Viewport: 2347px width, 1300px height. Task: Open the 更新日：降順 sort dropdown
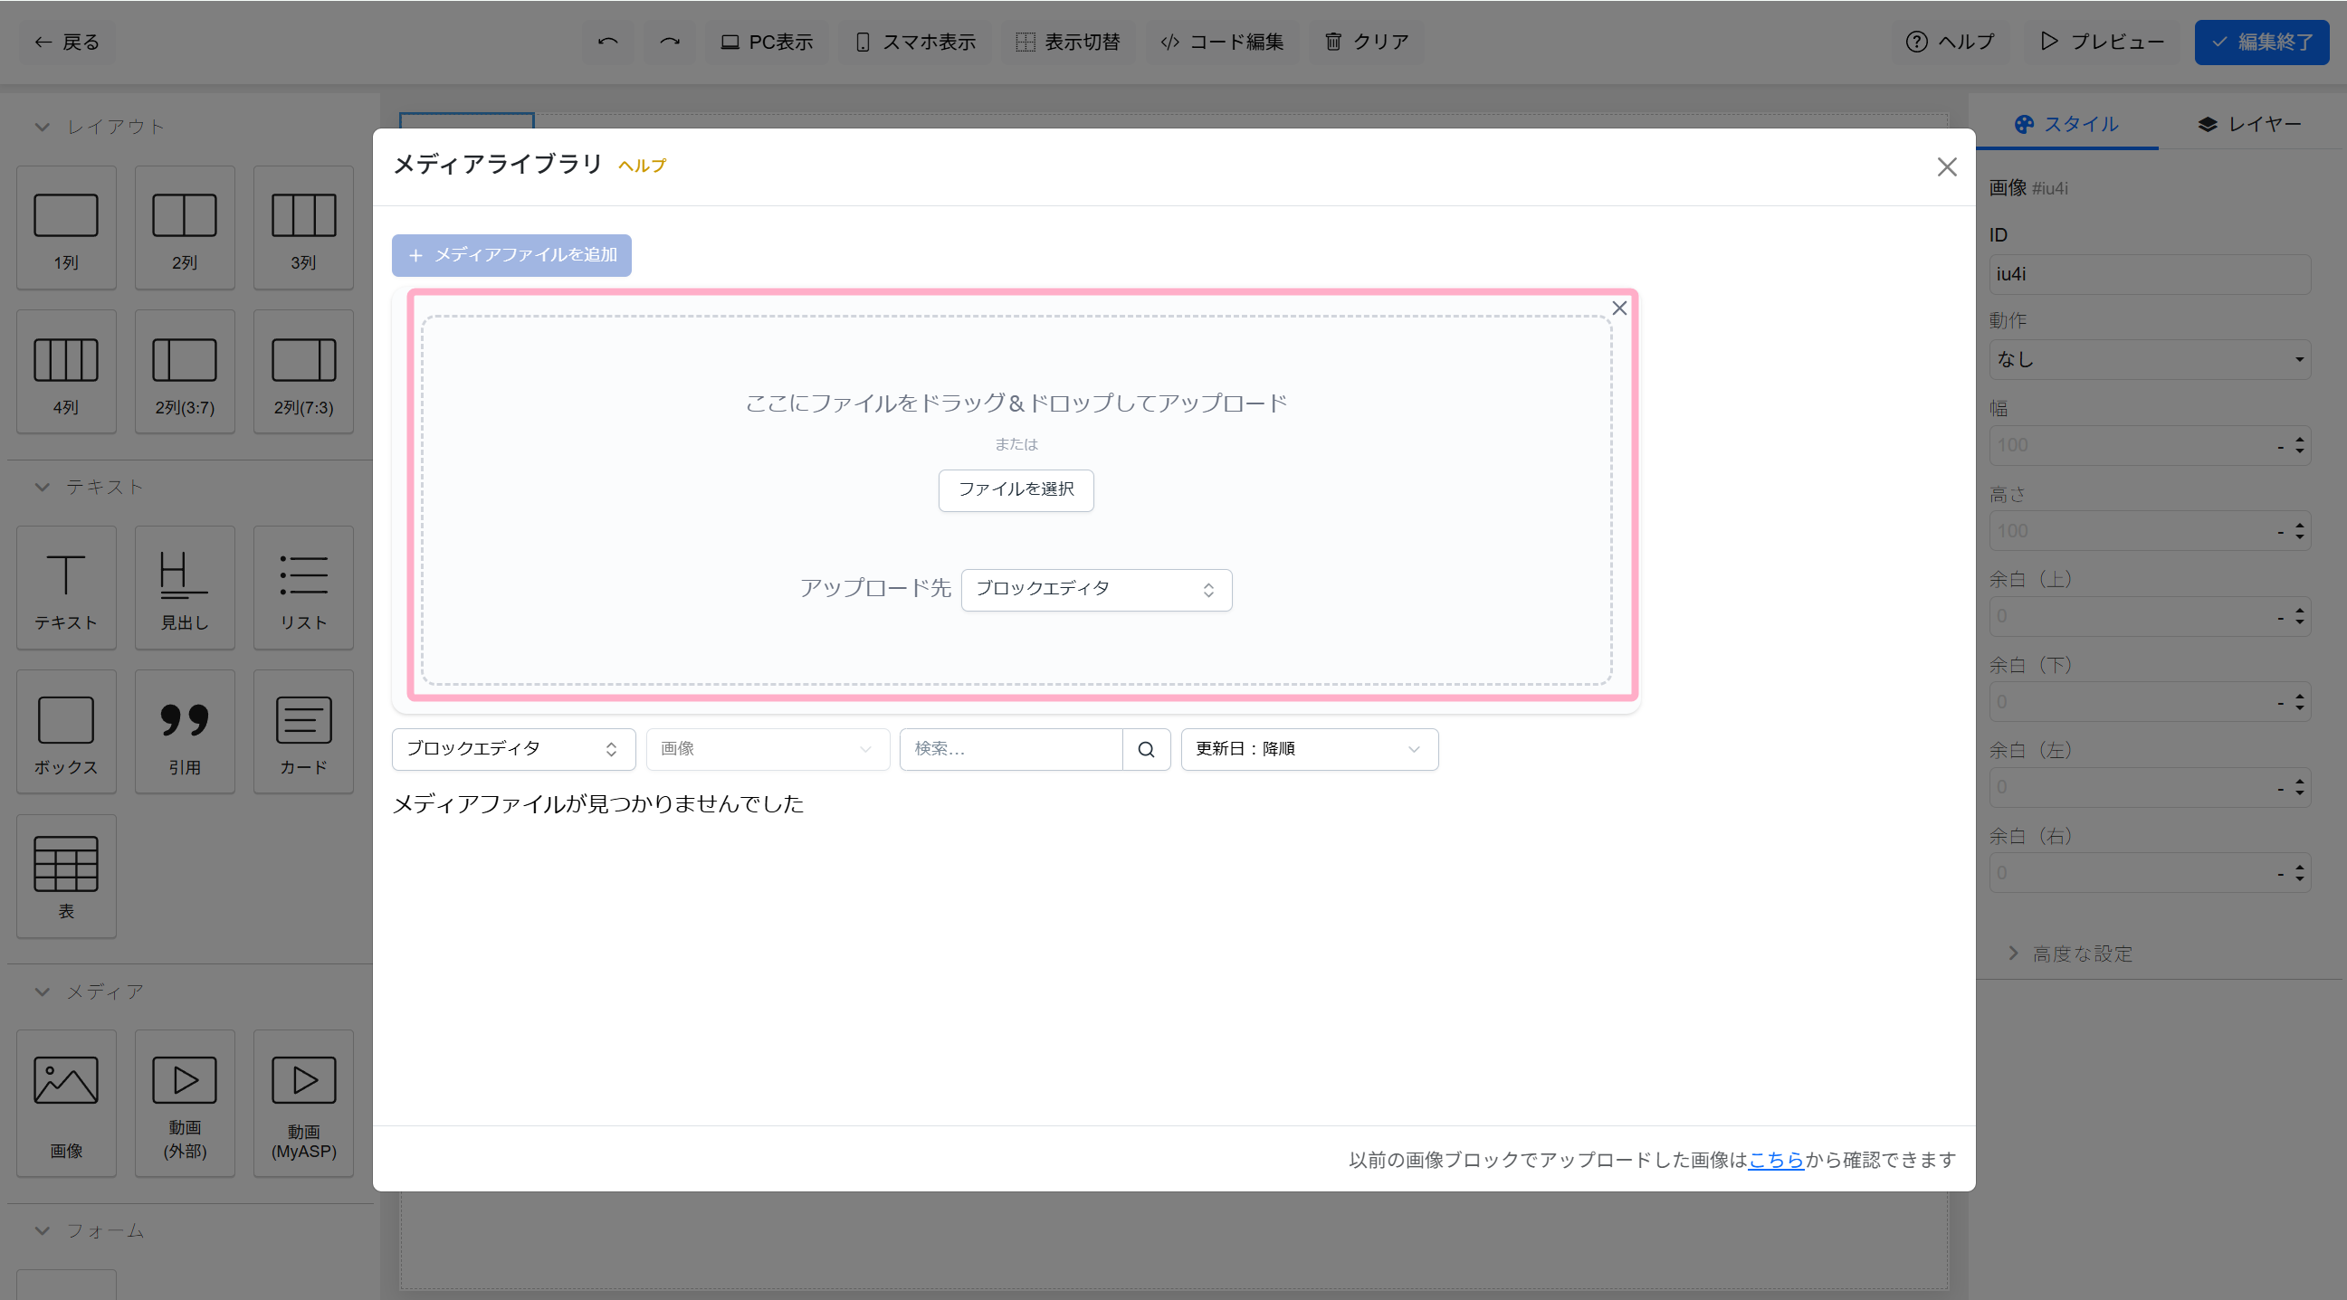click(1308, 749)
